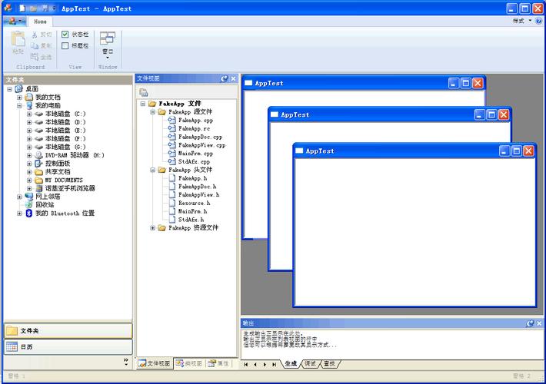This screenshot has height=384, width=546.
Task: Collapse the FakeApp 文件 root node
Action: pos(143,104)
